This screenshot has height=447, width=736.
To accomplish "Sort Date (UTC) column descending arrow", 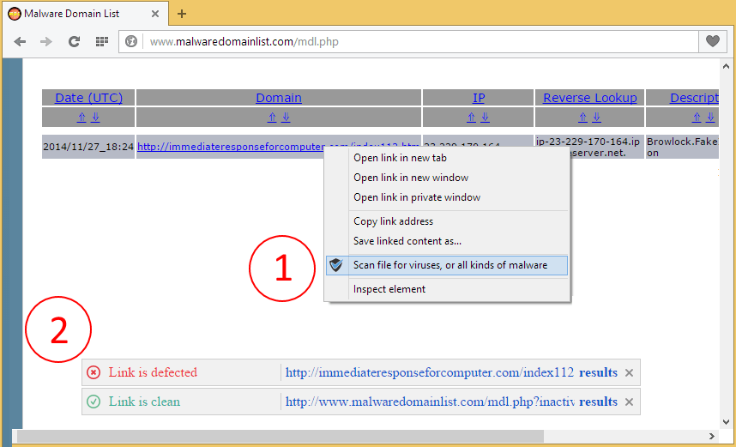I will point(95,118).
